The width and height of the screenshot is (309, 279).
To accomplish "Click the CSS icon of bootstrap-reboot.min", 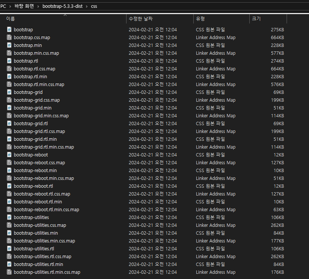I will pos(9,170).
